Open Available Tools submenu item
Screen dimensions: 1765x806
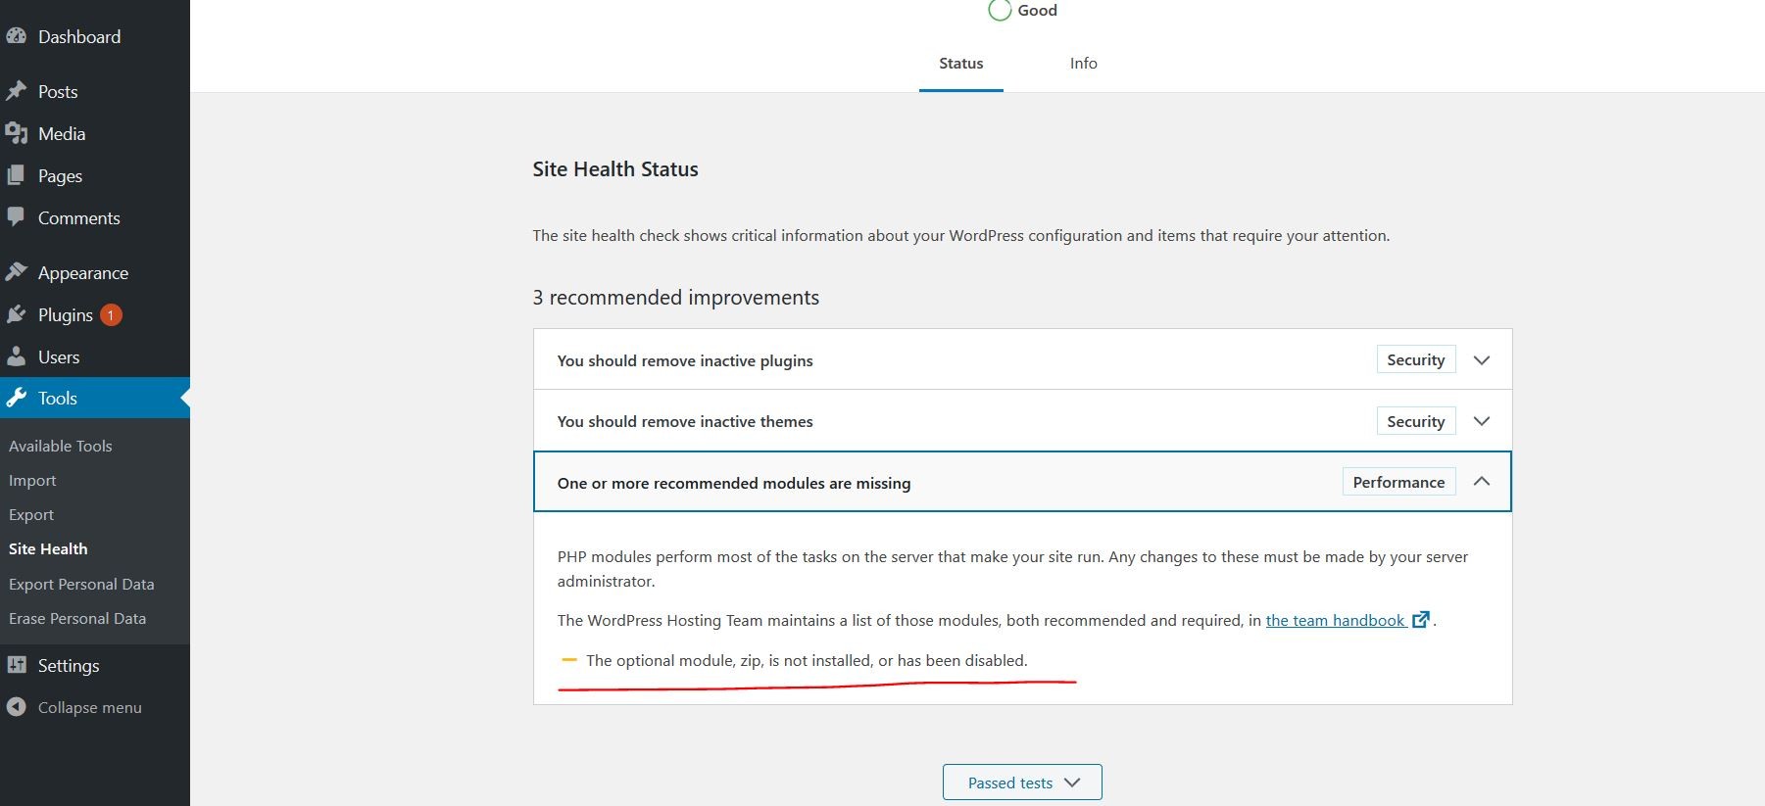61,446
